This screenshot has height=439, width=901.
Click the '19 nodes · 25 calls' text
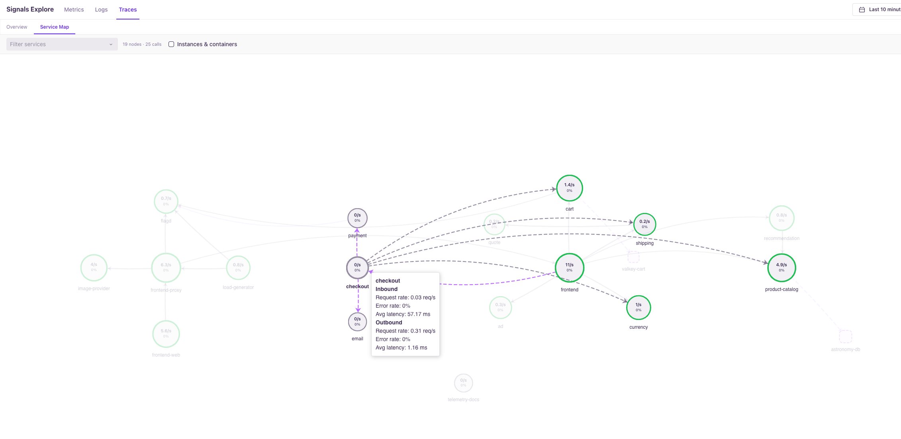142,44
